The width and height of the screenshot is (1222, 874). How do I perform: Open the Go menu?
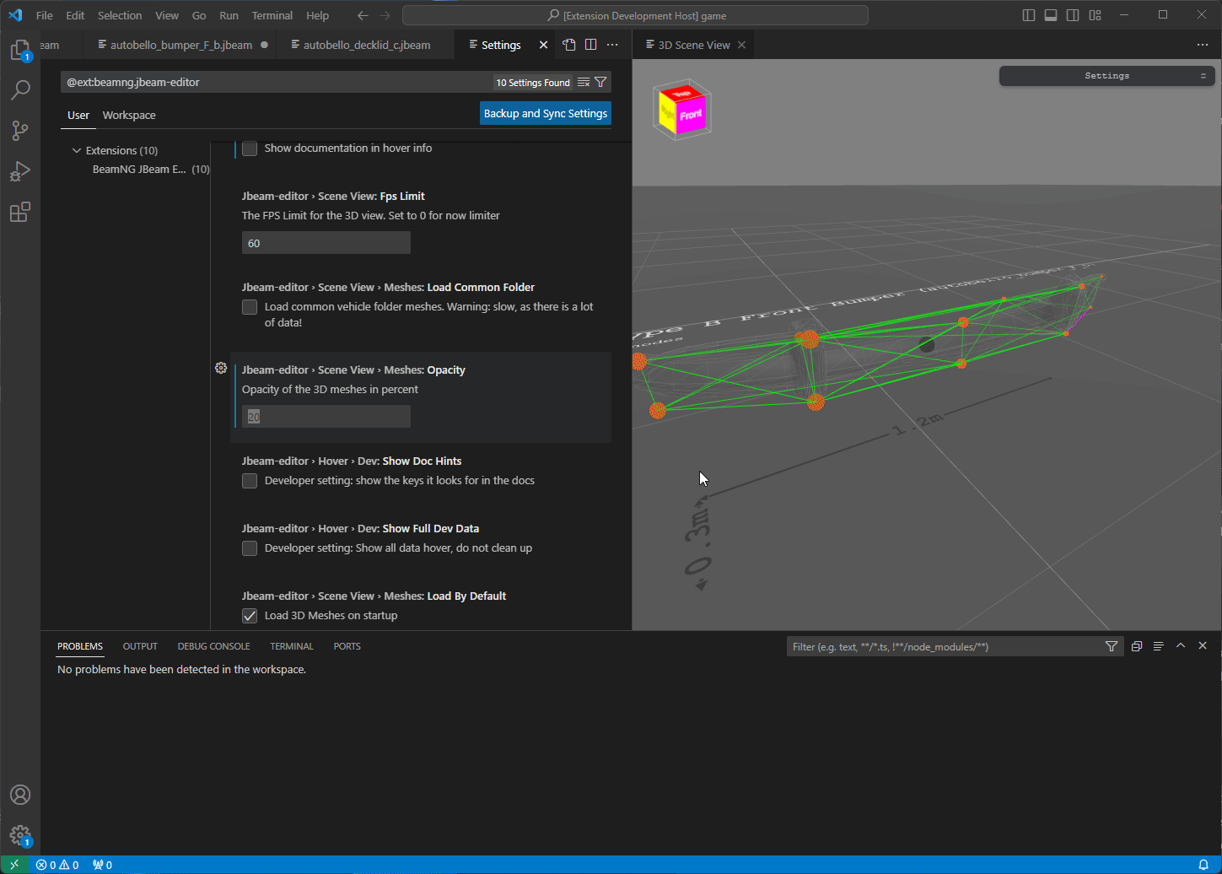[199, 15]
